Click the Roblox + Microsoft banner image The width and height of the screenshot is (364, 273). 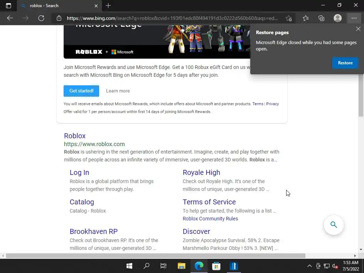click(157, 42)
